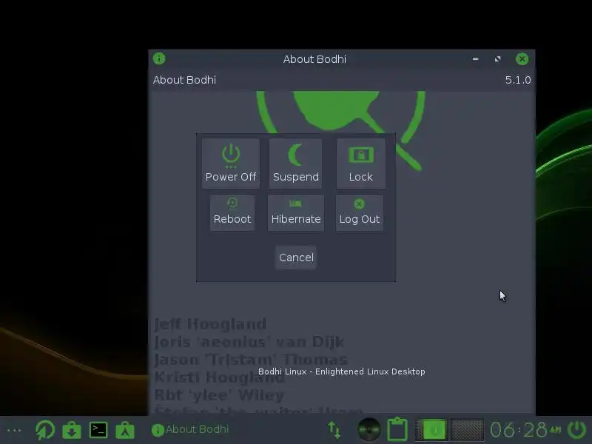Minimize the About Bodhi window
Screen dimensions: 592x444
[x=476, y=59]
